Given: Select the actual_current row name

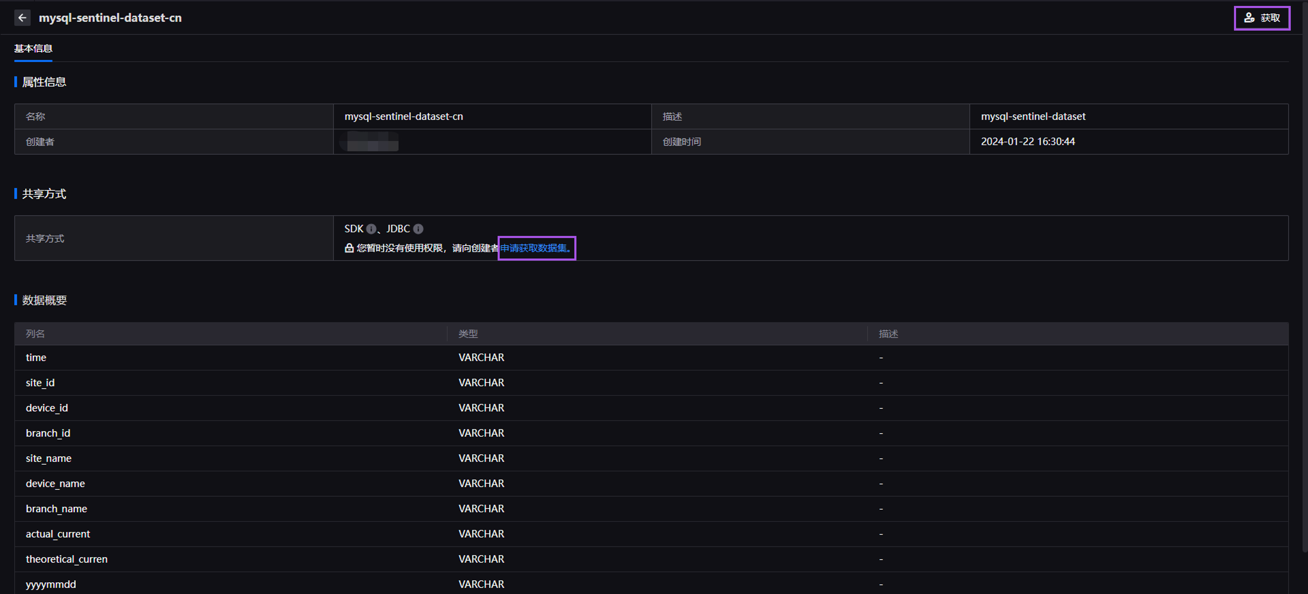Looking at the screenshot, I should [x=58, y=534].
